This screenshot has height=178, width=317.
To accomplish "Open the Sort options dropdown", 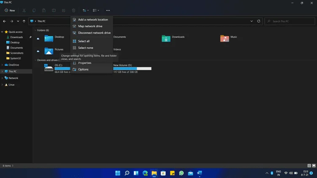I will point(86,11).
